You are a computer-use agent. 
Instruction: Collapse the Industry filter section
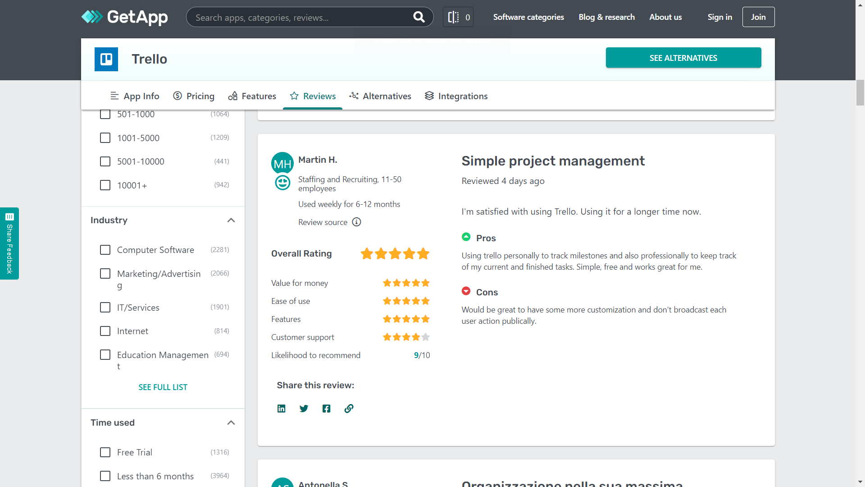tap(231, 220)
